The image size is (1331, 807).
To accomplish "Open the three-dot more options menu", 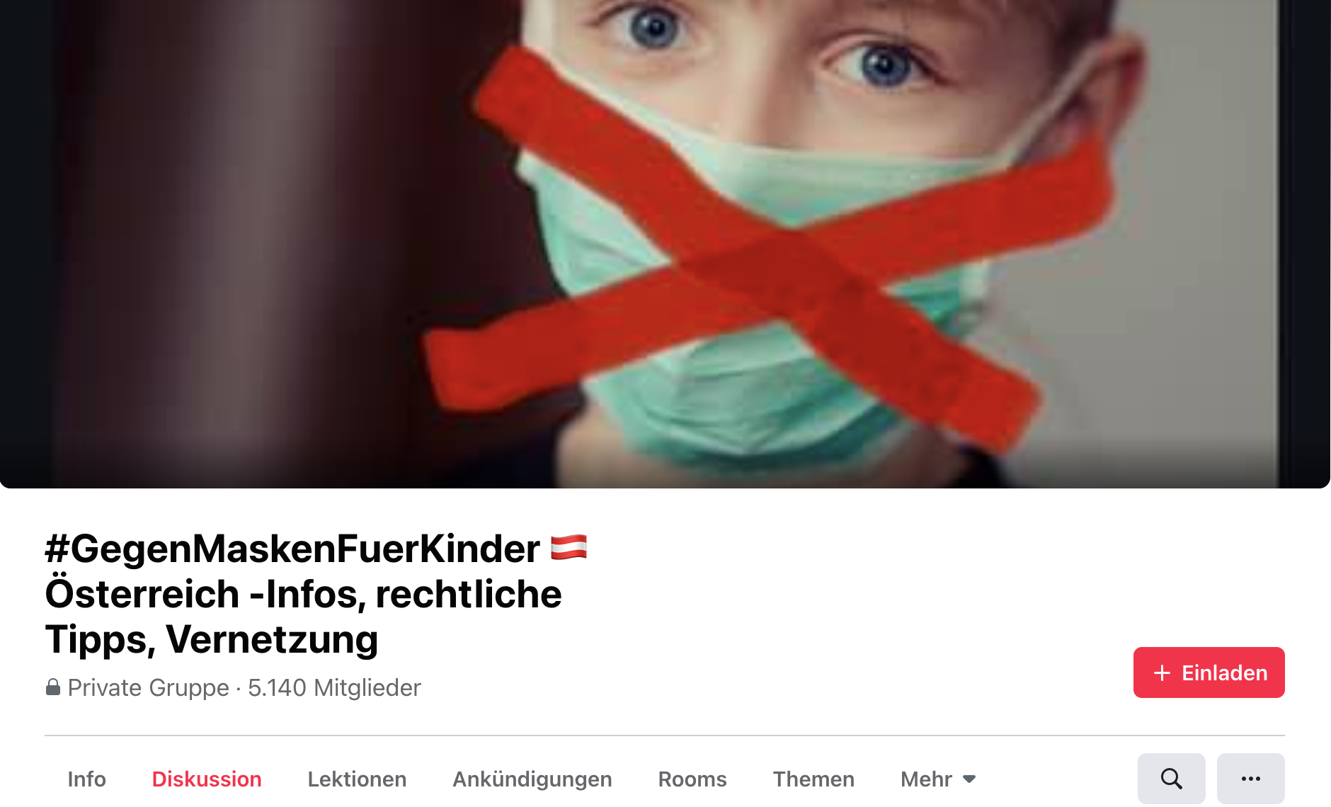I will (x=1250, y=779).
